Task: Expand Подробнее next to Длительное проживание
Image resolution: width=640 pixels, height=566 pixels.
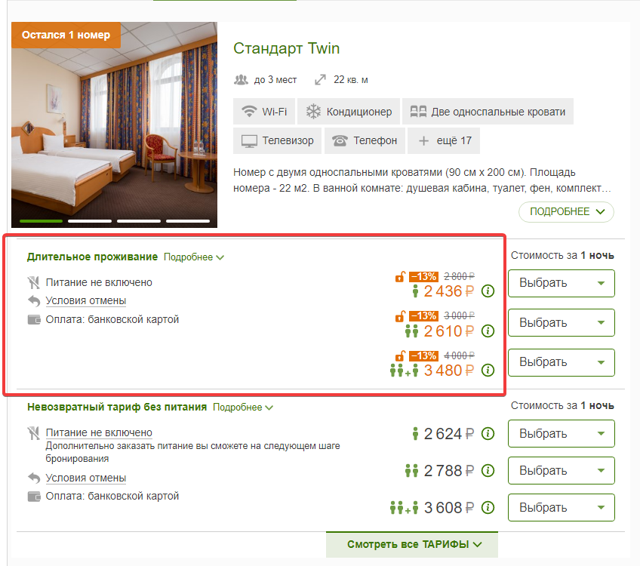Action: point(194,257)
